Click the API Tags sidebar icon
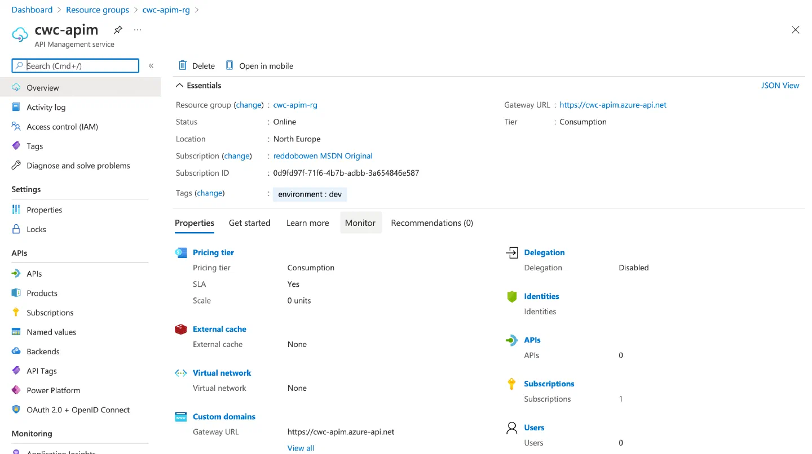The width and height of the screenshot is (812, 454). tap(16, 371)
